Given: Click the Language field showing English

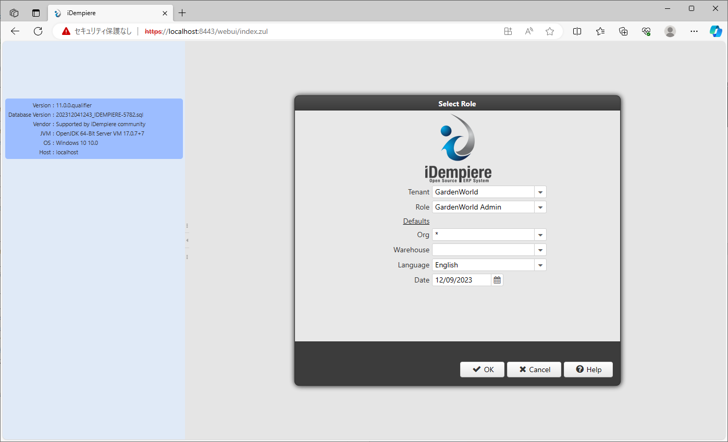Looking at the screenshot, I should point(484,265).
